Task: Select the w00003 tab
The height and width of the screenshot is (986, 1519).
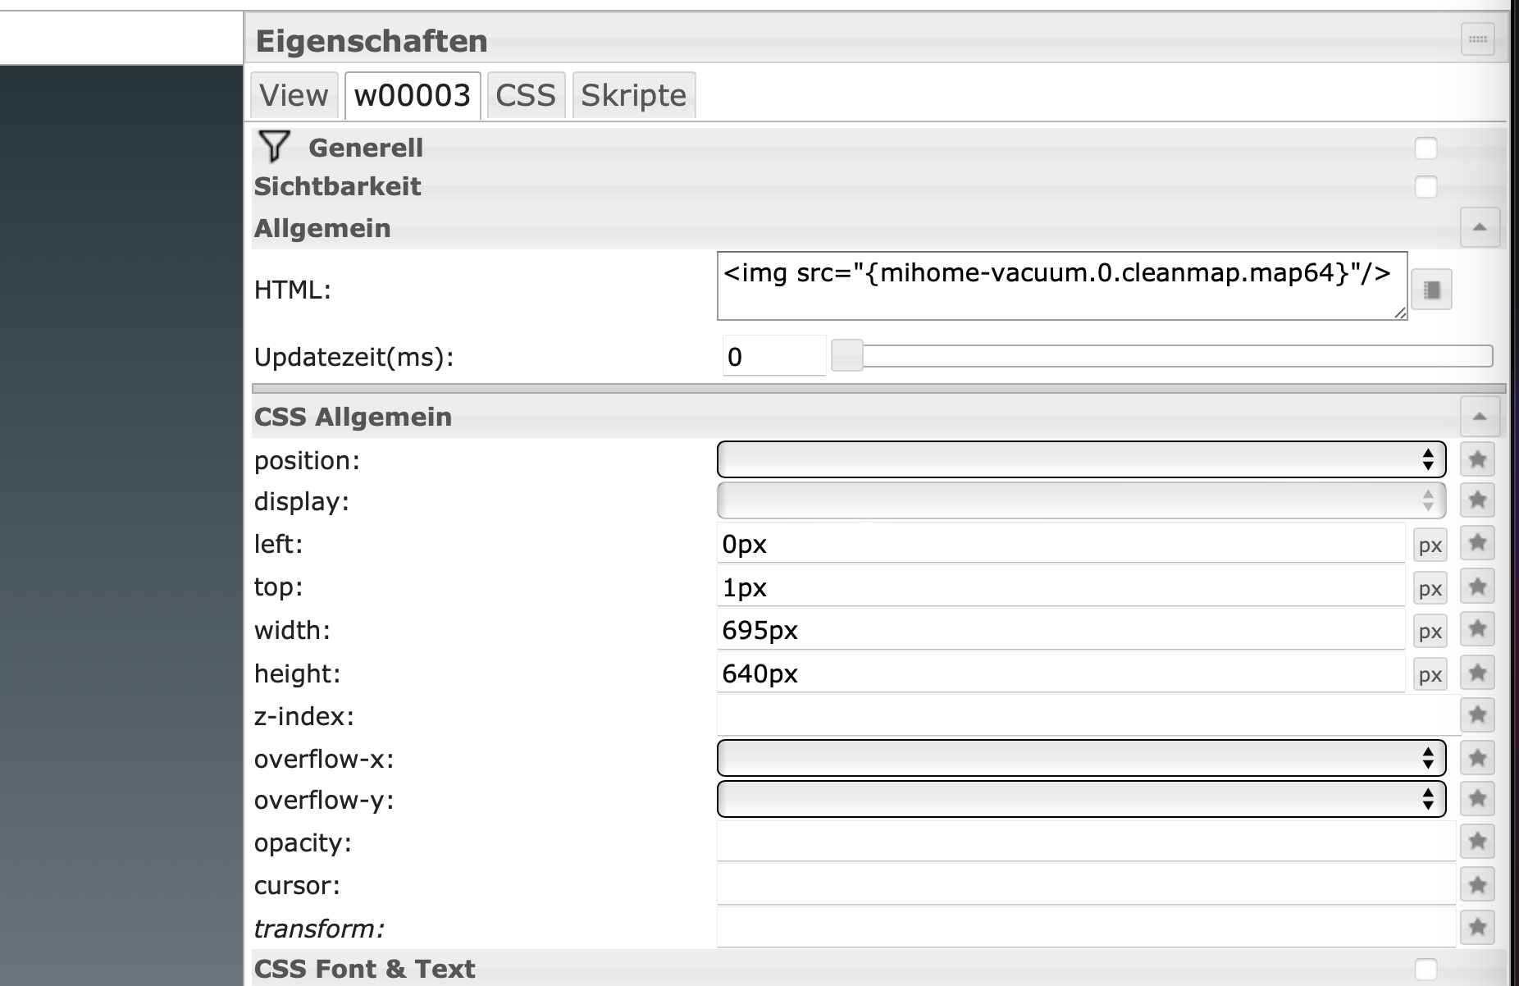Action: click(413, 95)
